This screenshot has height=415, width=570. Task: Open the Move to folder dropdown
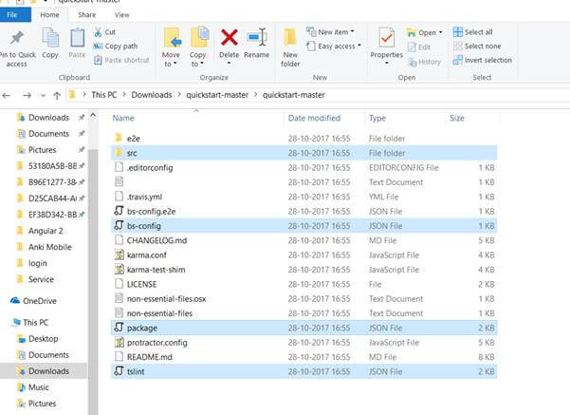tap(171, 47)
